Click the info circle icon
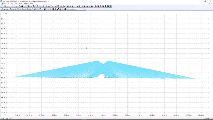This screenshot has height=120, width=213. click(65, 9)
